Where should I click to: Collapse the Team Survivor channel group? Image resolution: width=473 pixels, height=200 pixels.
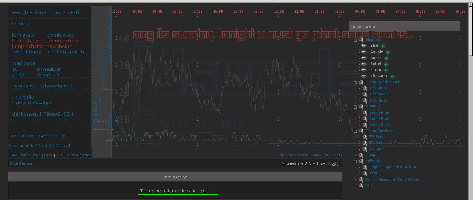[355, 131]
